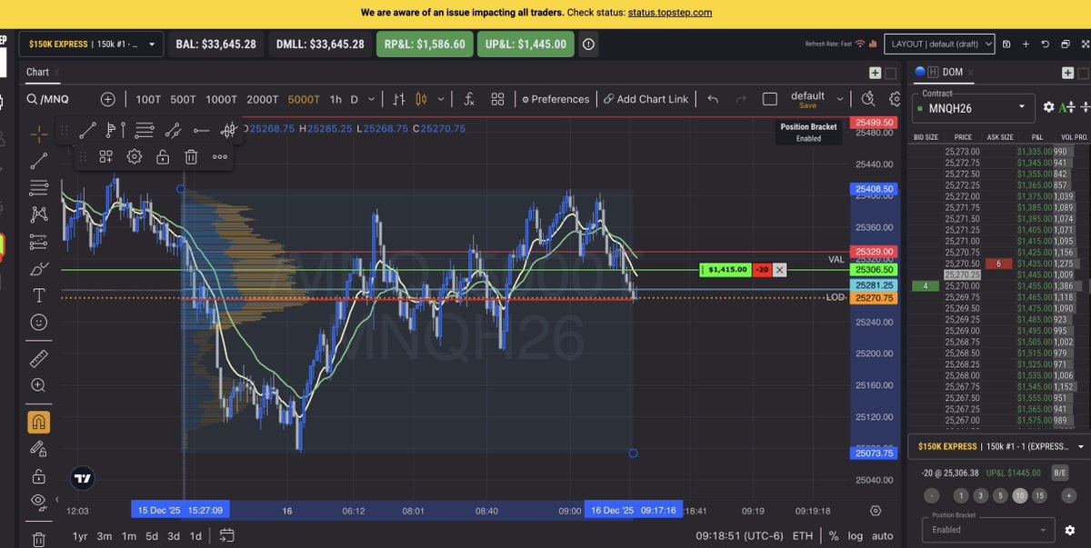The image size is (1091, 548).
Task: Click the plus compare symbol button
Action: pos(108,99)
